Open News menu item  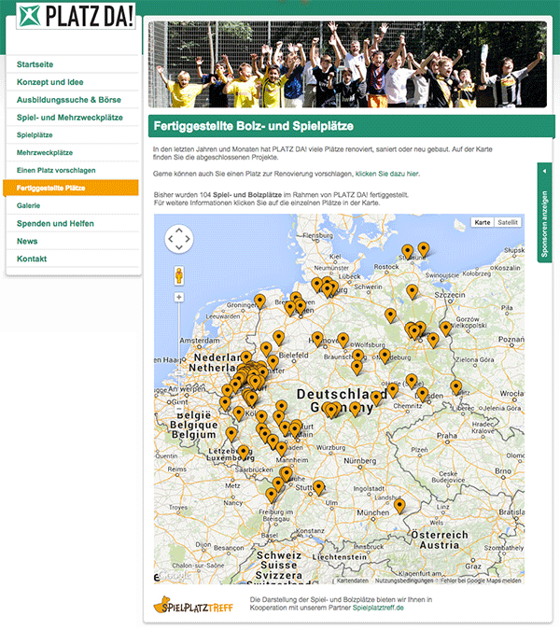pos(27,241)
